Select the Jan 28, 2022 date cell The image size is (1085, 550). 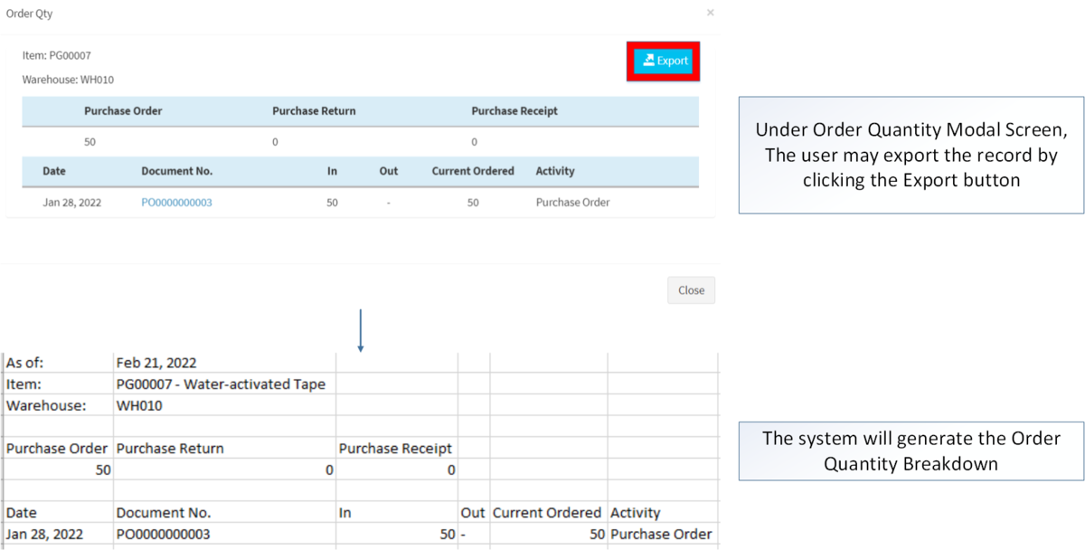pyautogui.click(x=71, y=202)
